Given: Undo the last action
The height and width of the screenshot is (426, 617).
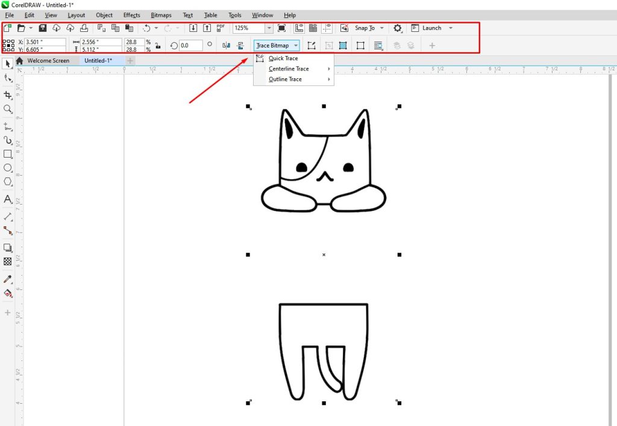Looking at the screenshot, I should coord(146,28).
